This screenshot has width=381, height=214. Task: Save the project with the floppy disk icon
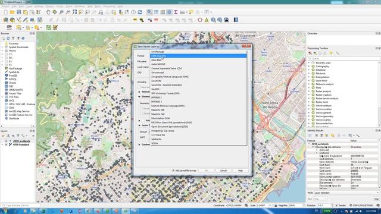18,12
